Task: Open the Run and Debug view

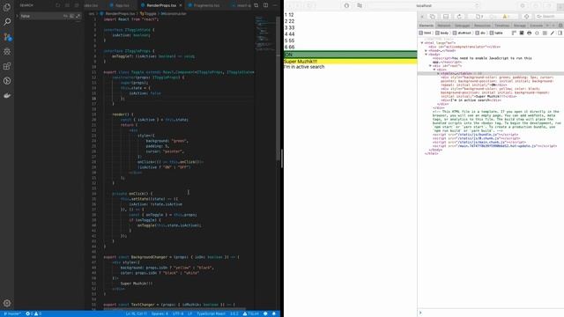Action: point(7,52)
